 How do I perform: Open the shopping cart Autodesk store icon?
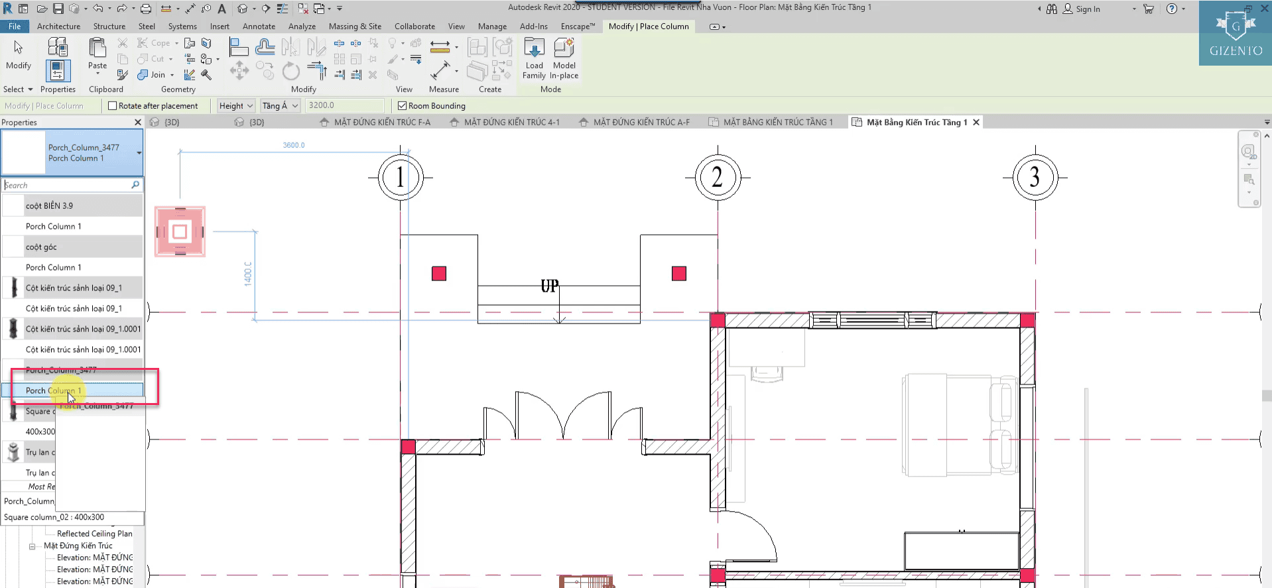(x=1149, y=9)
